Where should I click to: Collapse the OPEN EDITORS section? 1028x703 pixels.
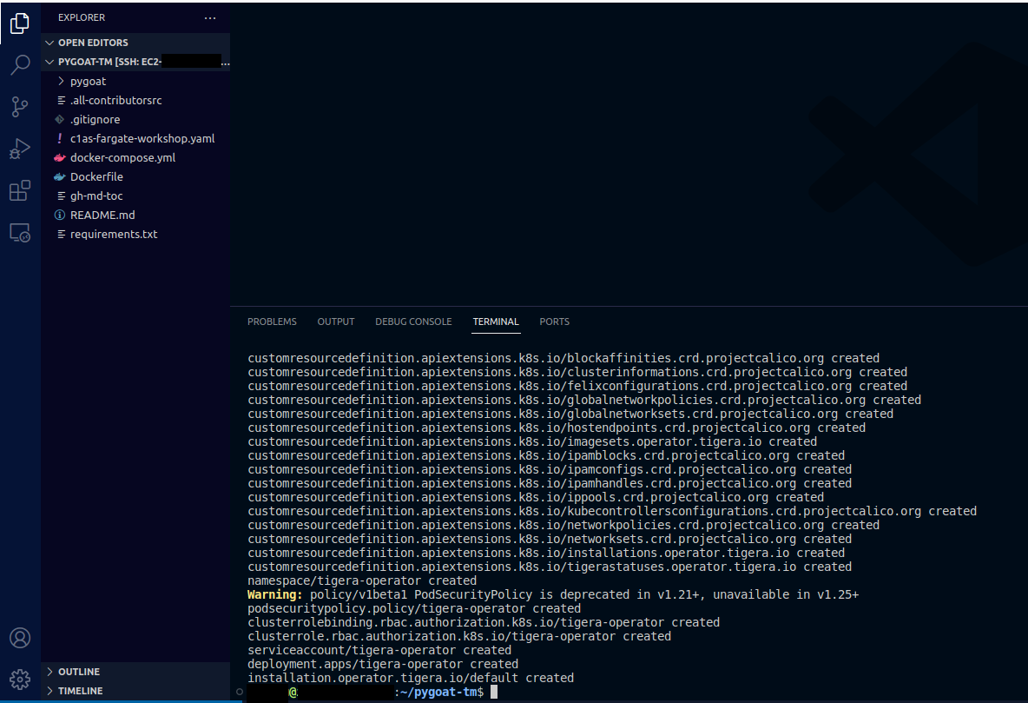(x=49, y=42)
